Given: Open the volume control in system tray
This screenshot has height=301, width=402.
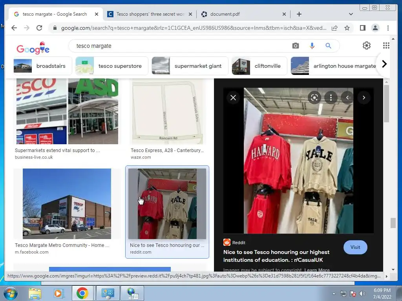Looking at the screenshot, I should pos(362,294).
